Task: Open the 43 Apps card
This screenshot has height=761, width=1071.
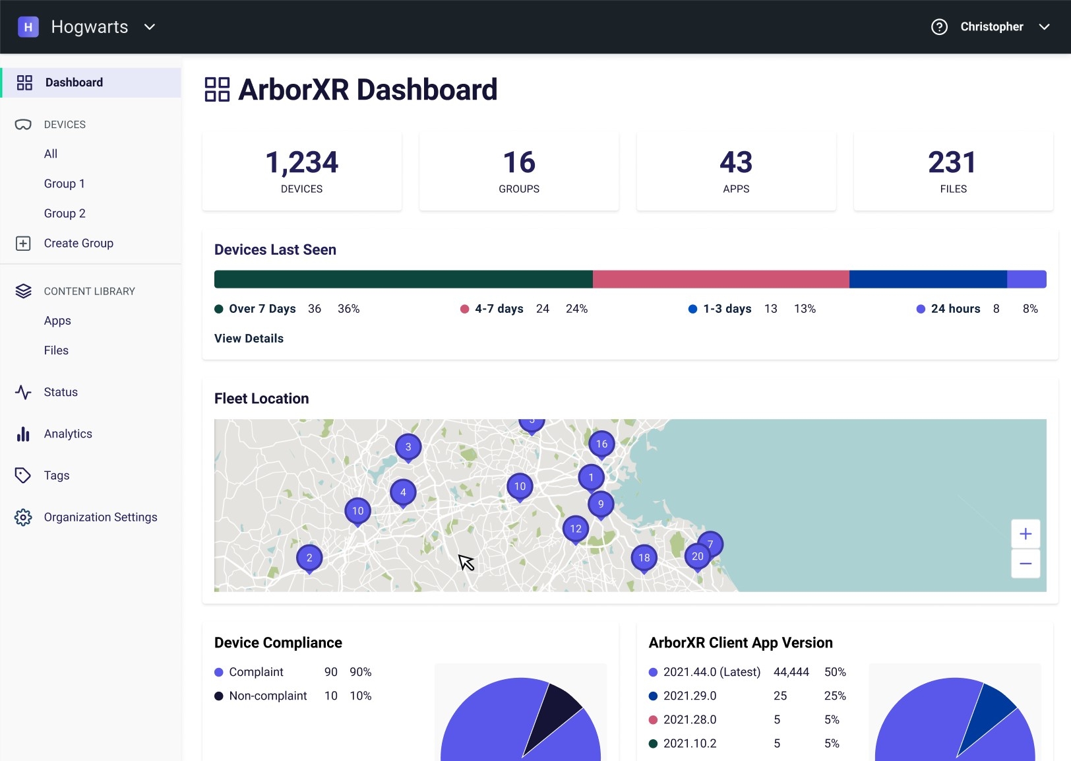Action: [x=736, y=171]
